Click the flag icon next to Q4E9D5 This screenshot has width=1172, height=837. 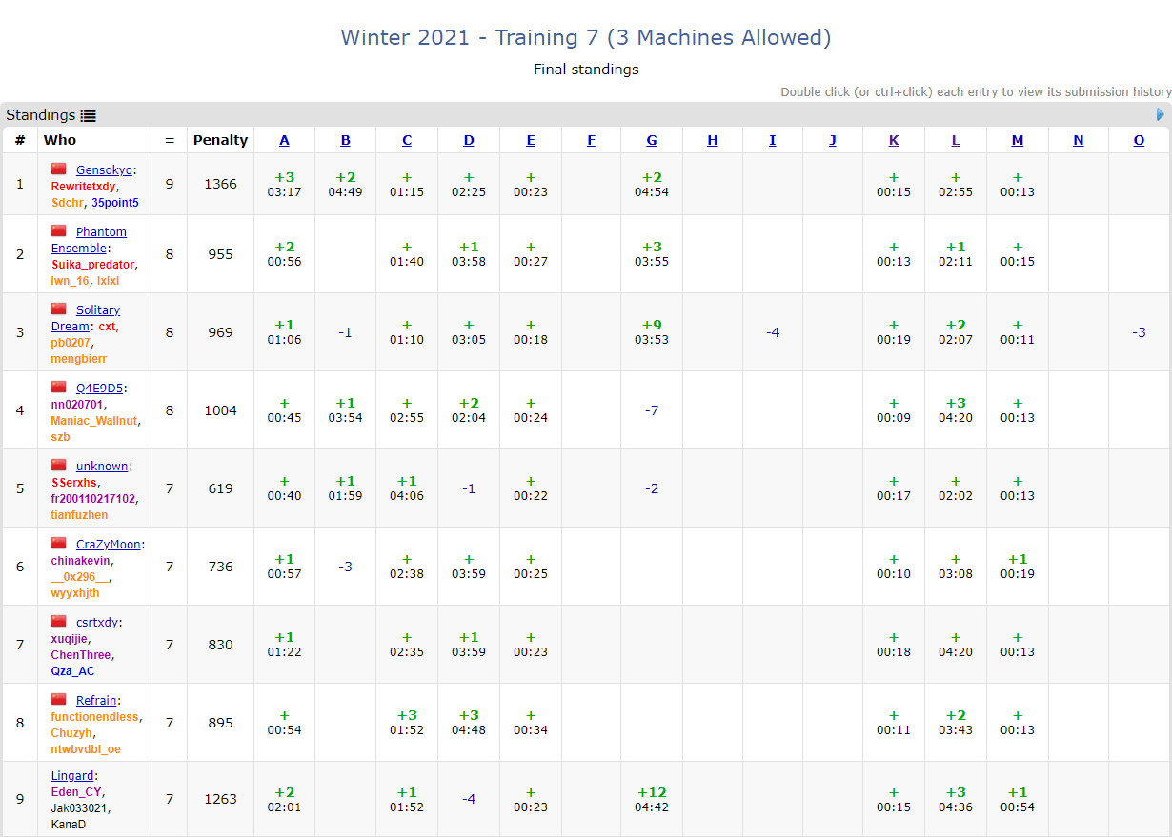point(59,387)
